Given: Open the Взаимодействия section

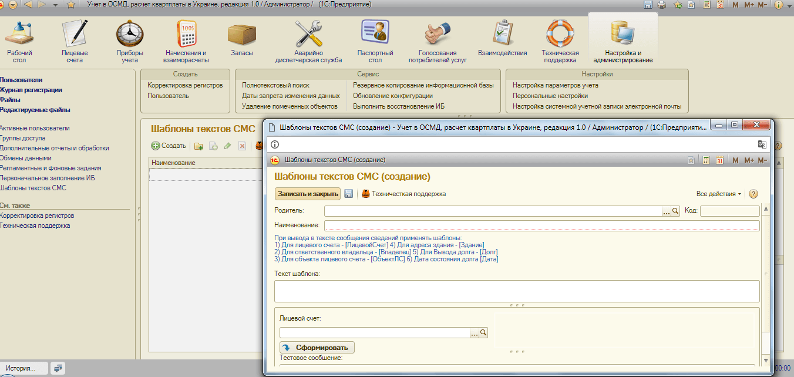Looking at the screenshot, I should 503,38.
